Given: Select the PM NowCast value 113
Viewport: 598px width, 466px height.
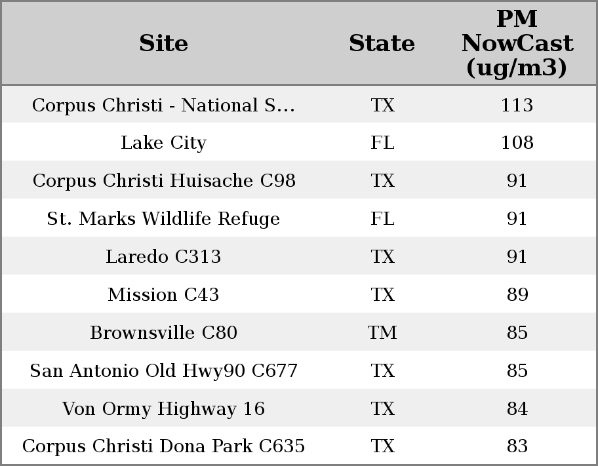Looking at the screenshot, I should (x=517, y=105).
